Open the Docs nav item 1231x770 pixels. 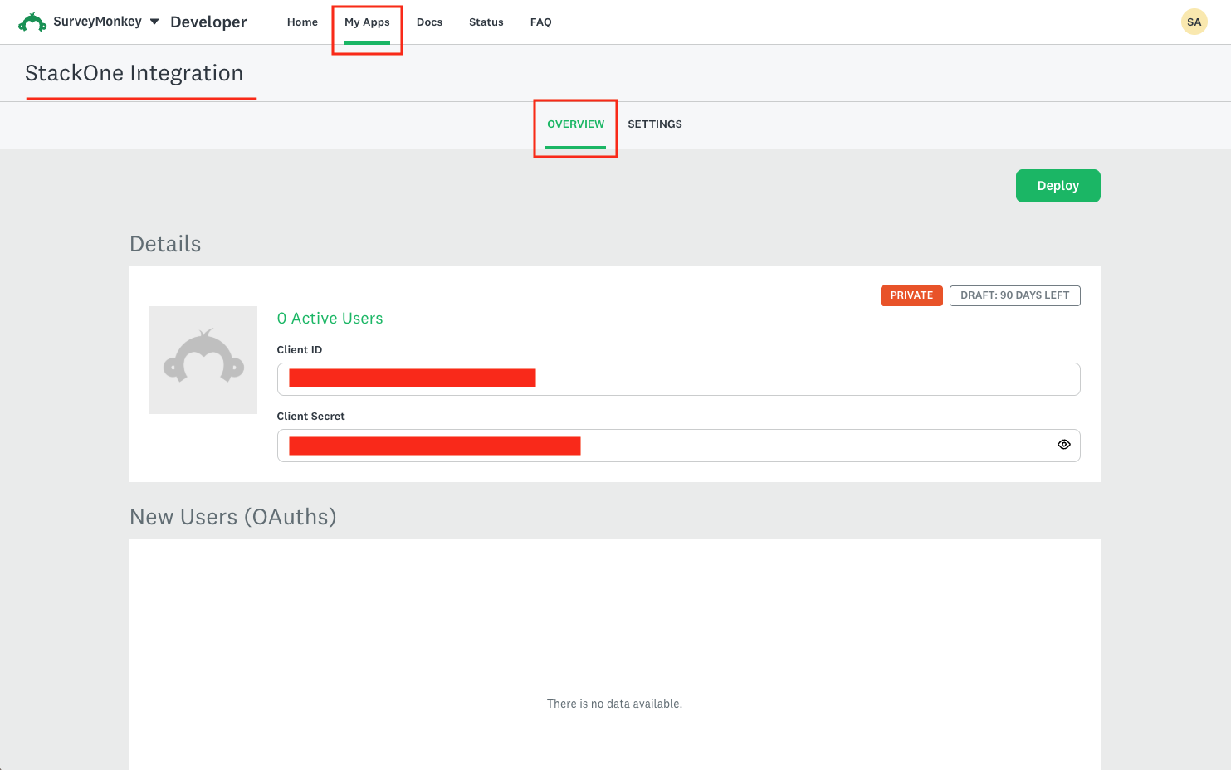tap(429, 22)
